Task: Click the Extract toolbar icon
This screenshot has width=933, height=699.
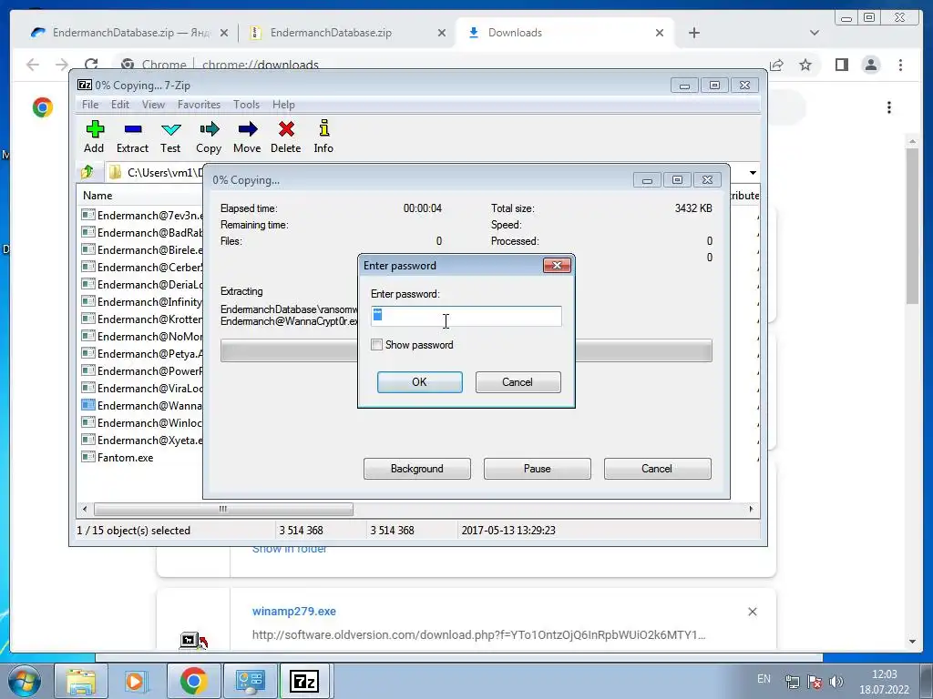Action: [132, 137]
